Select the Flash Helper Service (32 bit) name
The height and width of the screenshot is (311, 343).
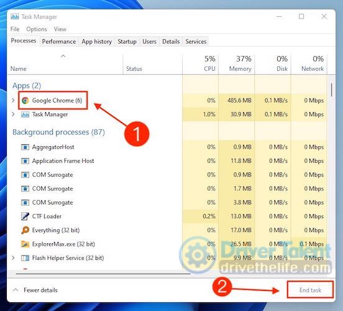click(x=68, y=258)
